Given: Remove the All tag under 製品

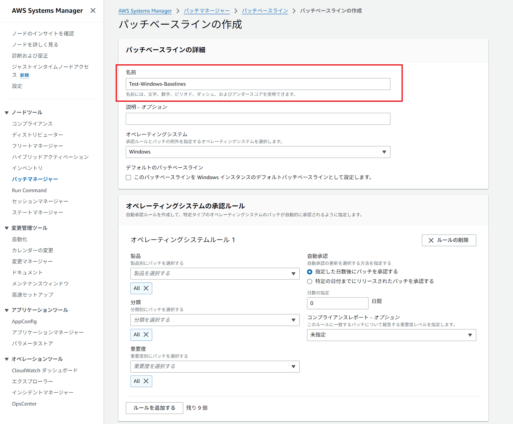Looking at the screenshot, I should tap(146, 288).
